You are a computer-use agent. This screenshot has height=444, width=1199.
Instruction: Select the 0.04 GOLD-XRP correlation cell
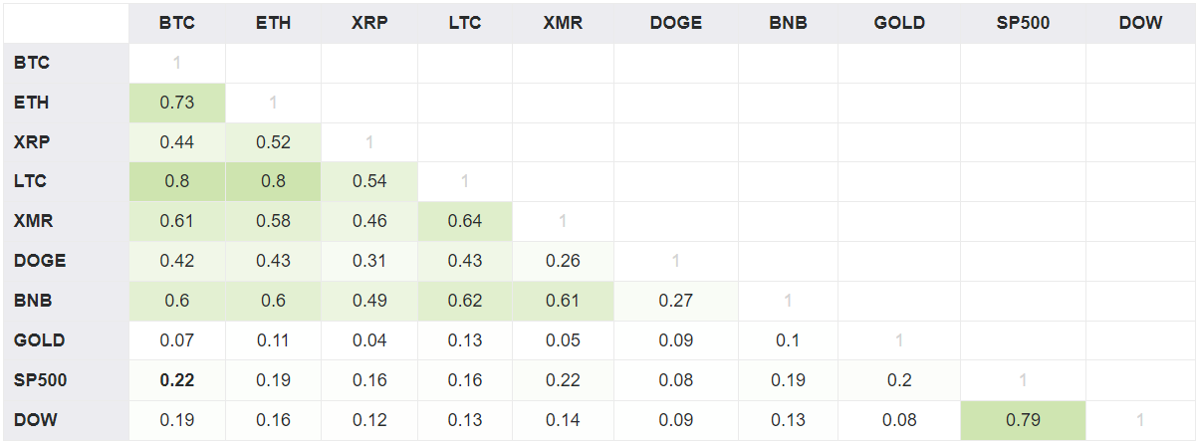tap(369, 340)
